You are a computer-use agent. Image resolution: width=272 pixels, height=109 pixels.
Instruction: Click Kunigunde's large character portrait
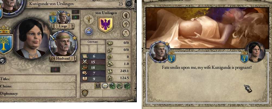pos(32,39)
